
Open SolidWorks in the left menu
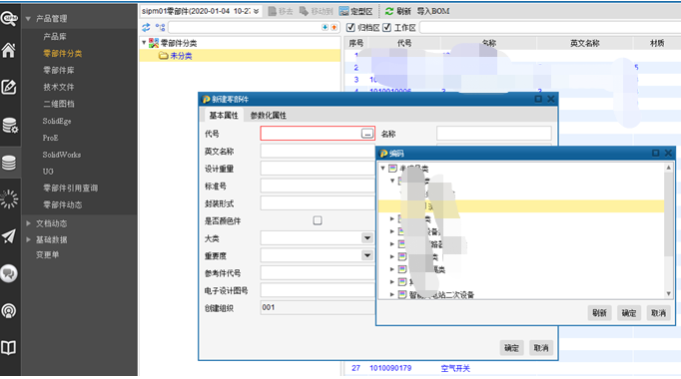[x=62, y=155]
